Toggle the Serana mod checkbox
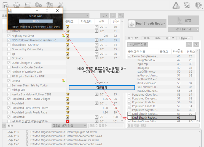Image resolution: width=204 pixels, height=147 pixels. click(x=9, y=81)
